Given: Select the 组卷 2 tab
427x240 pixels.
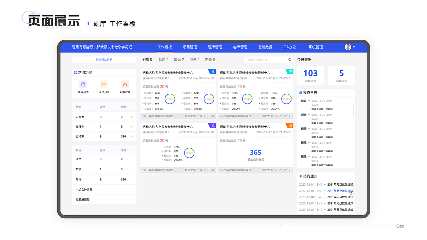Looking at the screenshot, I should pos(194,60).
